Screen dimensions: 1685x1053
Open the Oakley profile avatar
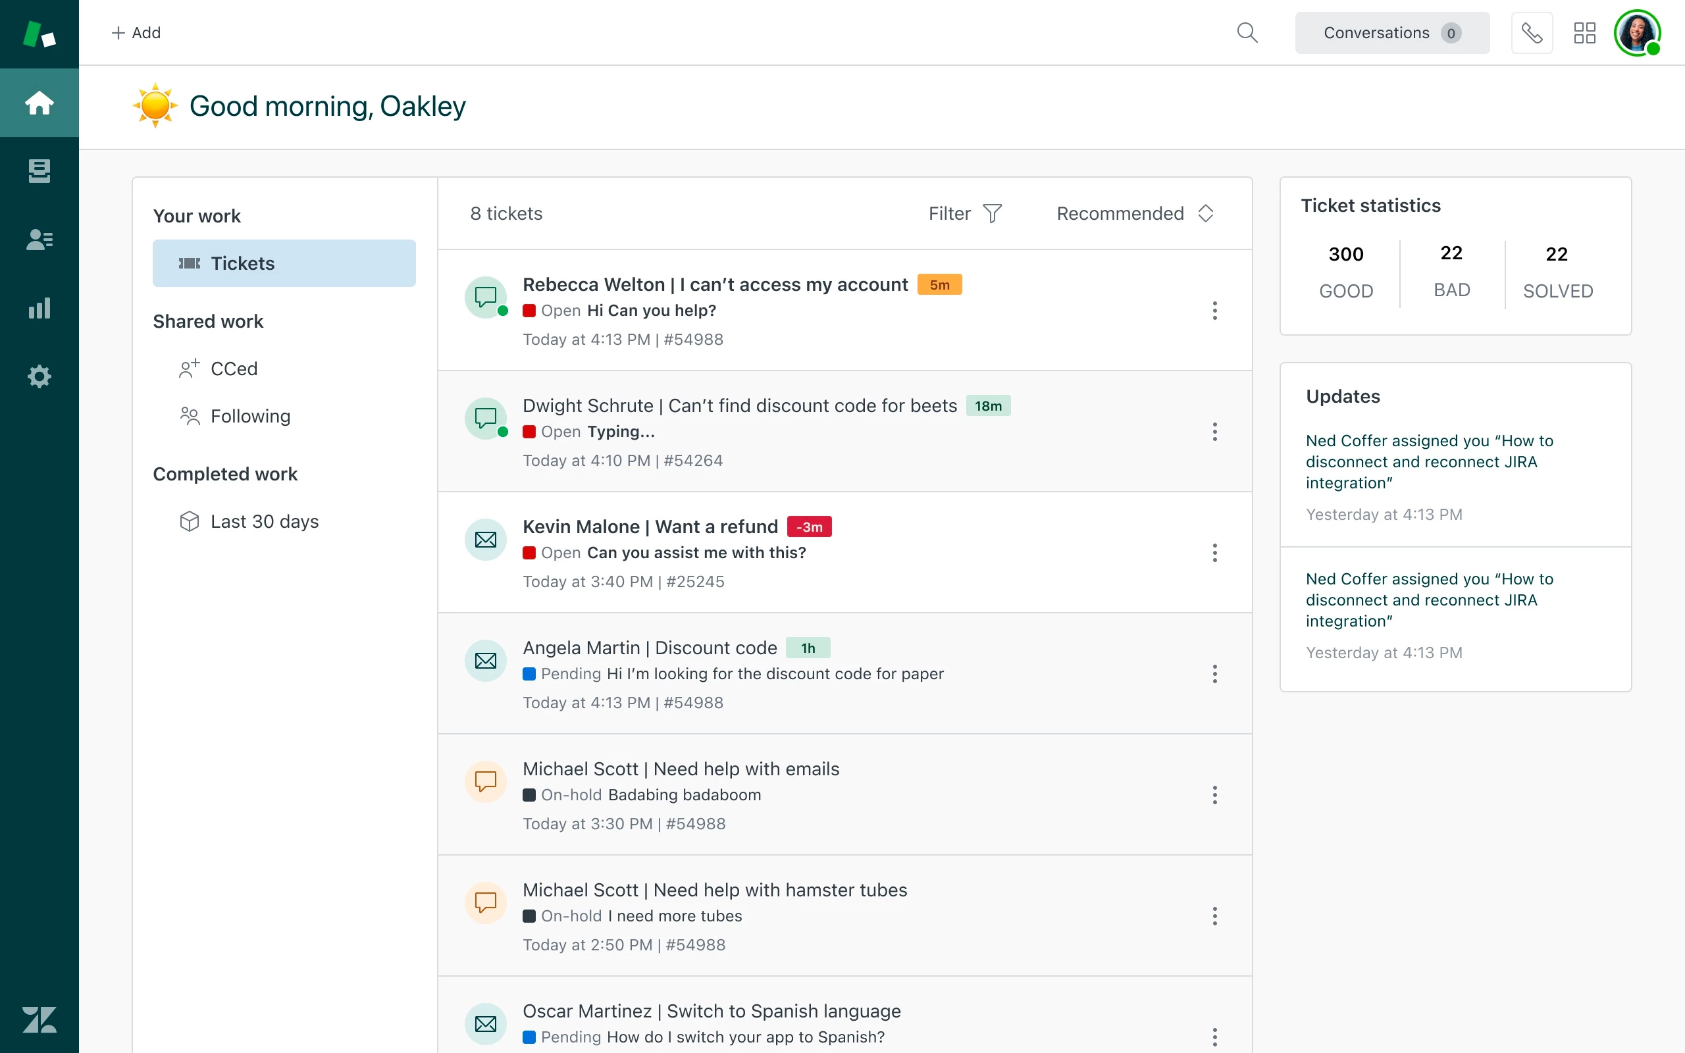pos(1636,33)
